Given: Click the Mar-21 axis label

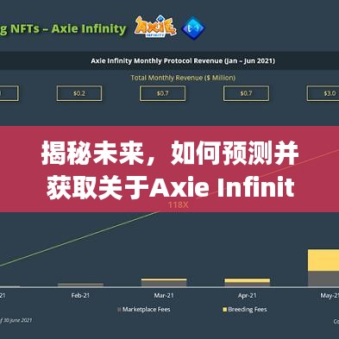Looking at the screenshot, I should tap(164, 295).
